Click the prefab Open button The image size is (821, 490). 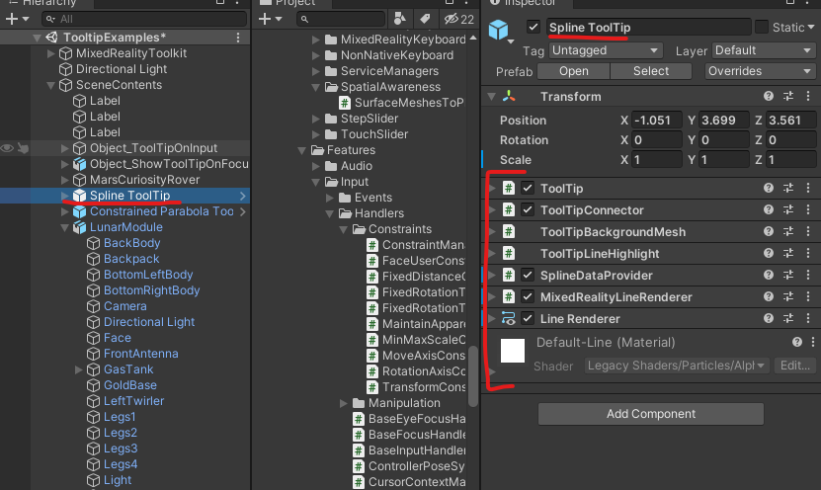pos(573,71)
